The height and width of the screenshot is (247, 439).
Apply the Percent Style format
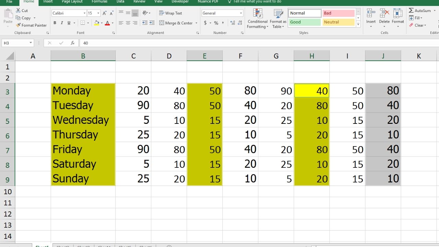tap(216, 23)
